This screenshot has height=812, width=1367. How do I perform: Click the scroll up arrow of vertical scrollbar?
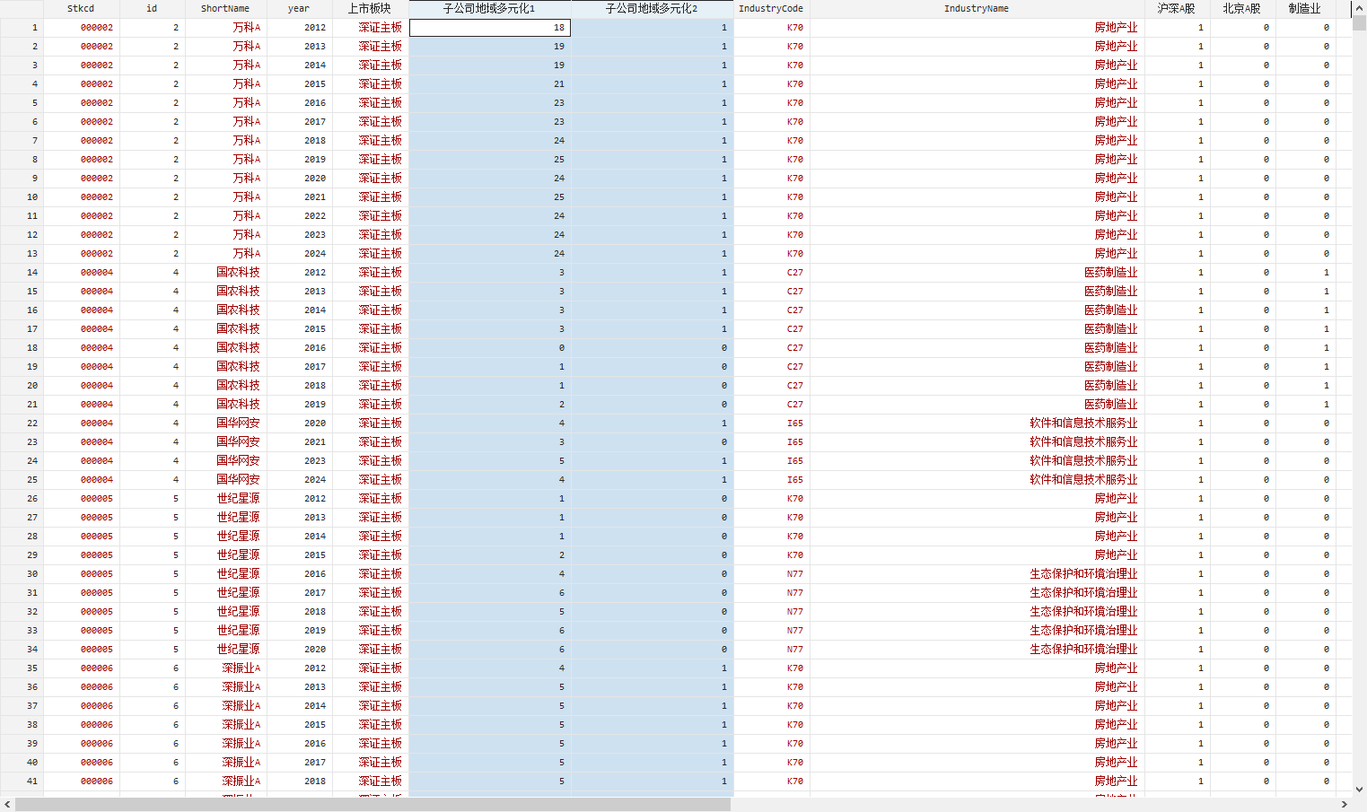tap(1359, 8)
